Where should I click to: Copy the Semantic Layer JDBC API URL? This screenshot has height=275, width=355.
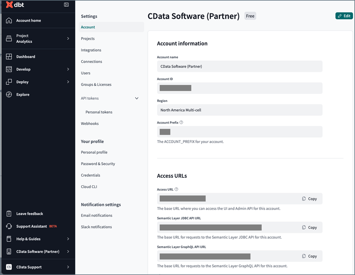point(309,227)
